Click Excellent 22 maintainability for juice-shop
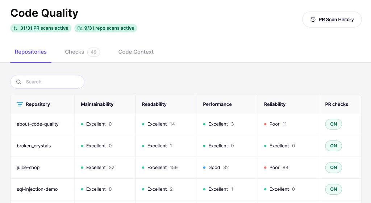The height and width of the screenshot is (203, 371). tap(97, 168)
